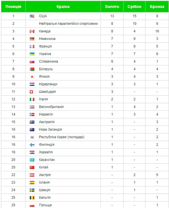Click the Ukraine flag icon
Image resolution: width=169 pixels, height=208 pixels.
pos(32,54)
